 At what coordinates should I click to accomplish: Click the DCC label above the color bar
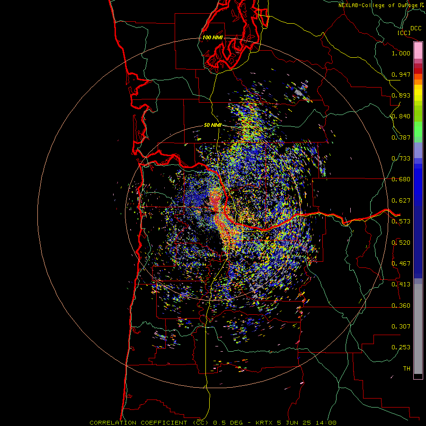pyautogui.click(x=416, y=28)
